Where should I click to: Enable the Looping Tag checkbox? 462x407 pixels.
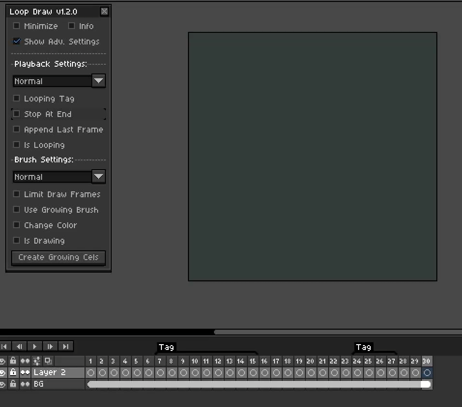[x=16, y=98]
